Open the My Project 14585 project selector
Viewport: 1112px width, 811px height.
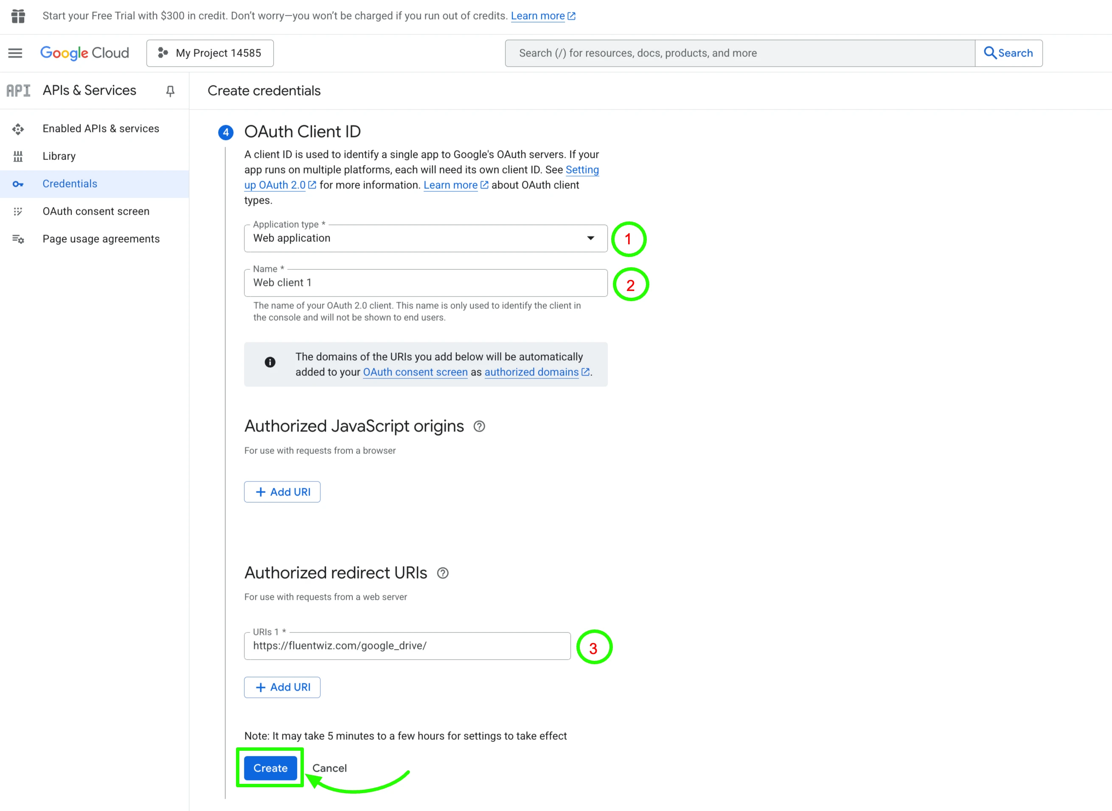(x=210, y=53)
